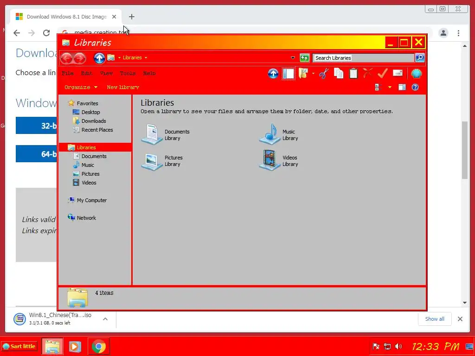Click the red Delete X icon
The height and width of the screenshot is (356, 475).
pos(367,73)
